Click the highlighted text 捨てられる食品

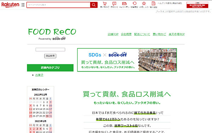145,113
